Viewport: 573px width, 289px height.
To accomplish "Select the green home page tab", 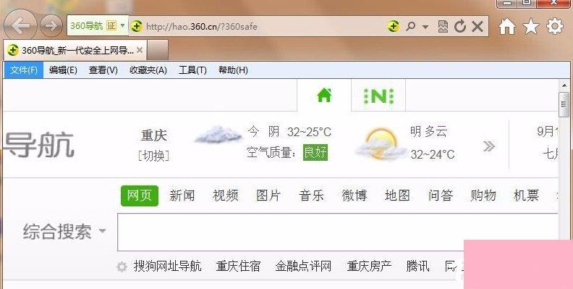I will coord(324,96).
